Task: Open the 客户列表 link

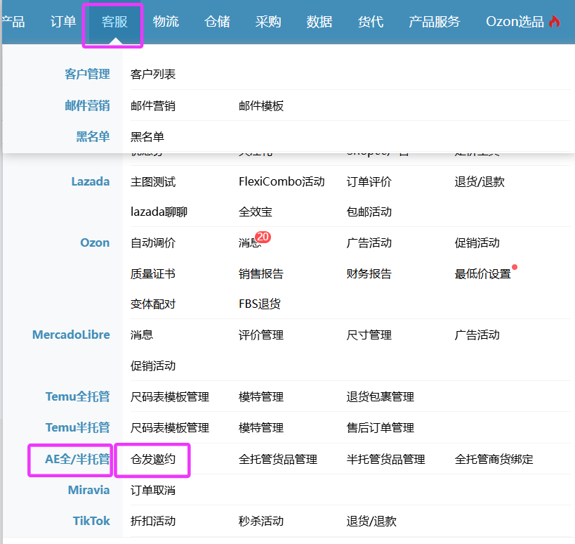Action: click(x=153, y=75)
